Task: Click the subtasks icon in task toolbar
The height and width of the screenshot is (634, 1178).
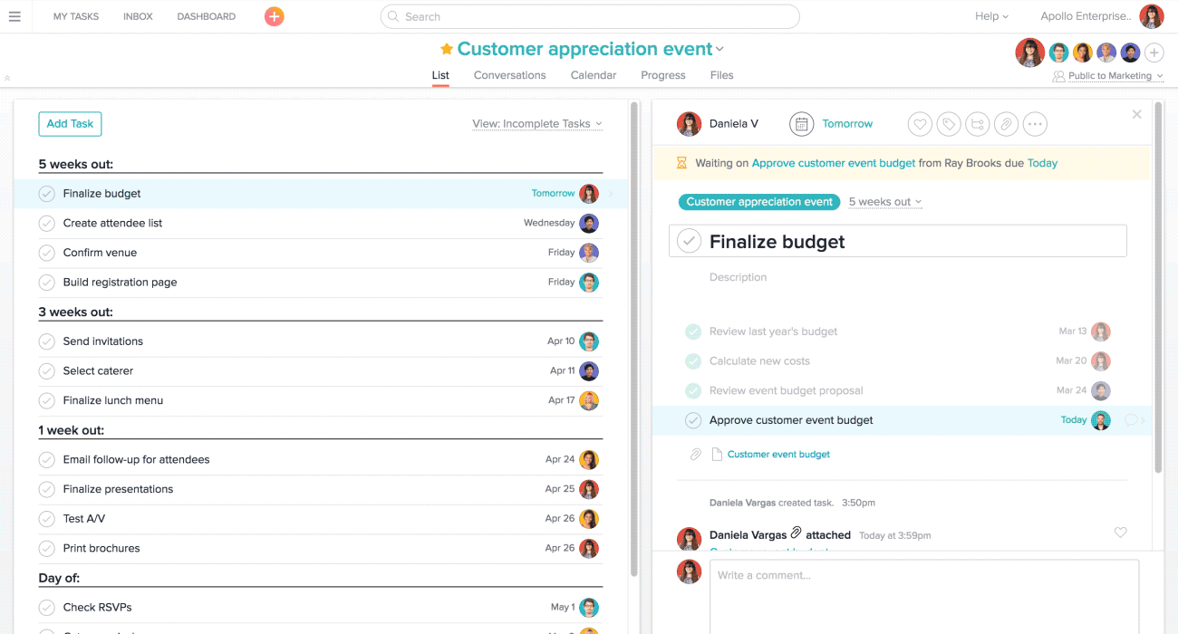Action: (x=977, y=124)
